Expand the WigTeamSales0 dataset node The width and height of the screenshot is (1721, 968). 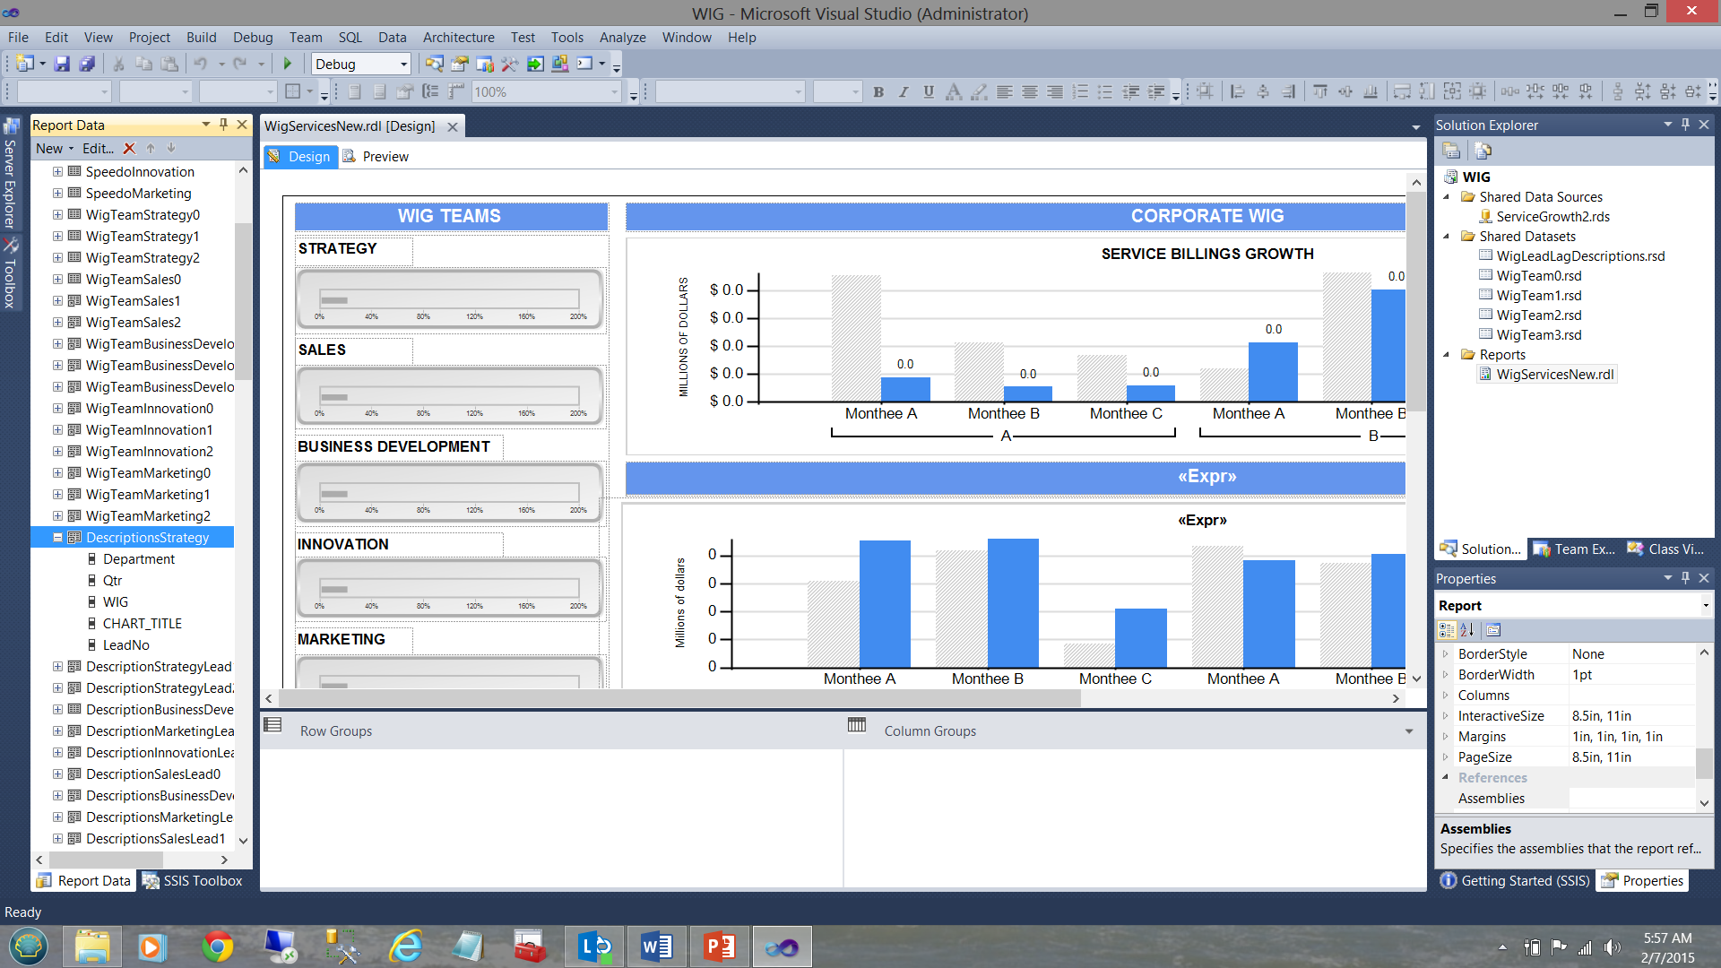point(57,280)
